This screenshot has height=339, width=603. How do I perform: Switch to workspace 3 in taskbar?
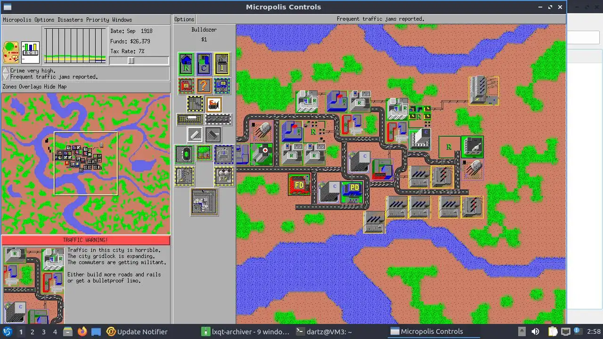[x=43, y=331]
